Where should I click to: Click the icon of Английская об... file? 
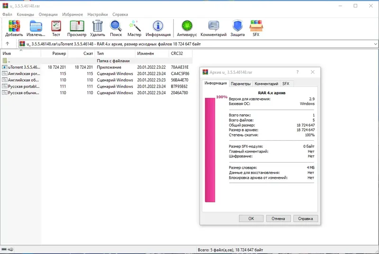pyautogui.click(x=5, y=80)
